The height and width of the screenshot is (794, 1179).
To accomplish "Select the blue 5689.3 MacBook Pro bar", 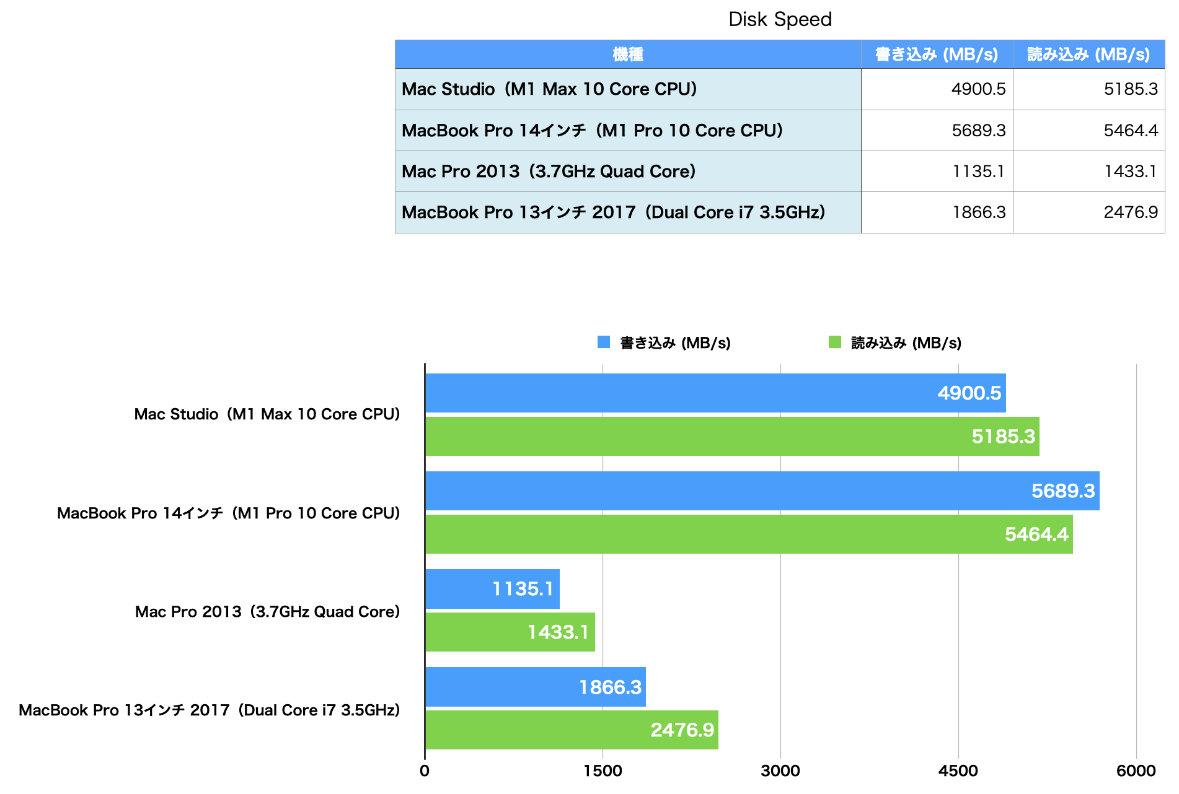I will click(x=762, y=491).
